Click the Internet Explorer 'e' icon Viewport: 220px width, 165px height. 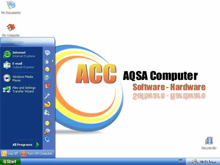pos(7,54)
